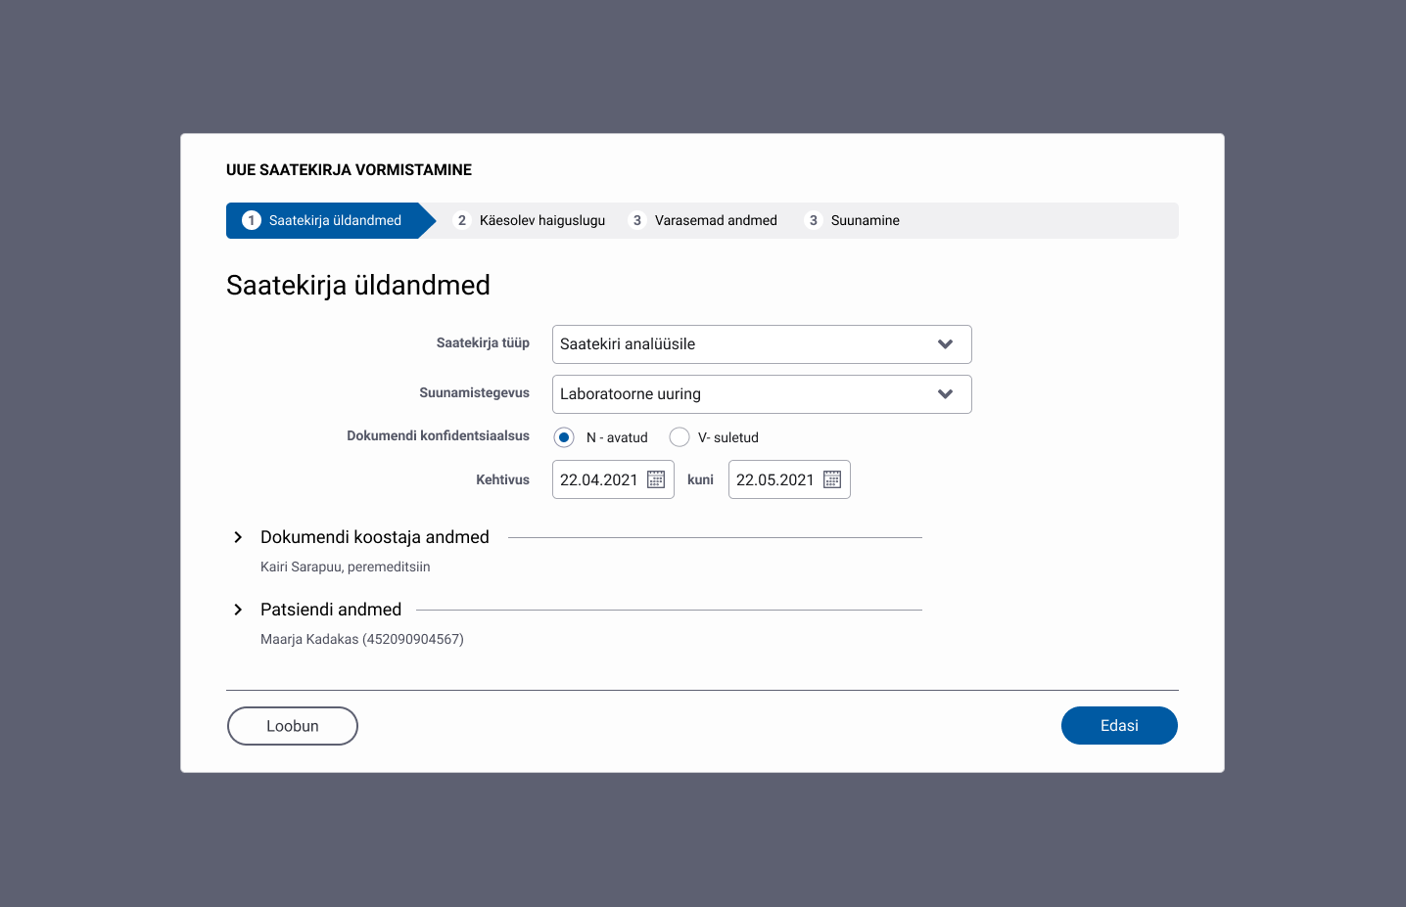Expand Dokumendi koostaja andmed section
The width and height of the screenshot is (1406, 907).
point(238,537)
